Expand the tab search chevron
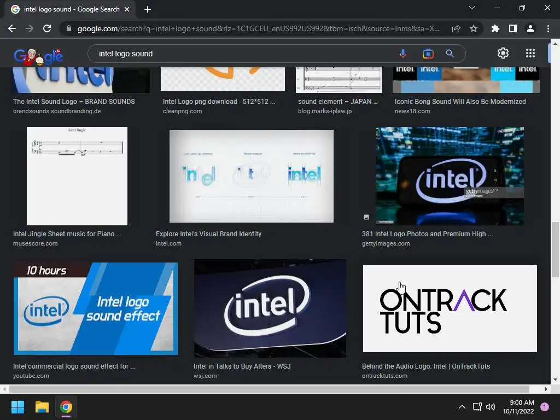The width and height of the screenshot is (560, 420). pos(472,8)
